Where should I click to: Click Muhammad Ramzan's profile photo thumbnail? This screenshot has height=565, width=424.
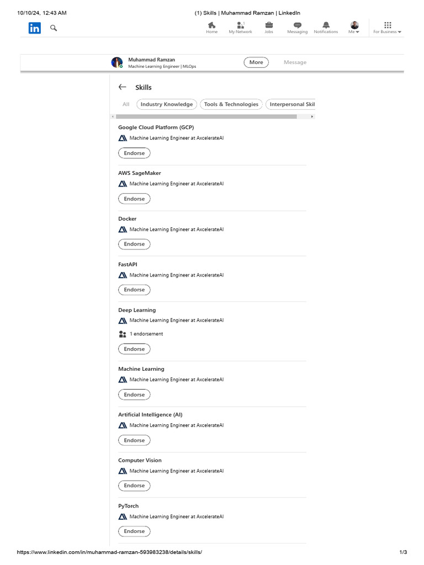(117, 62)
